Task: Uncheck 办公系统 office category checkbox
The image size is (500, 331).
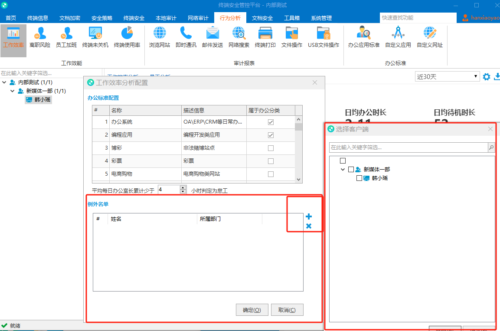Action: tap(271, 122)
